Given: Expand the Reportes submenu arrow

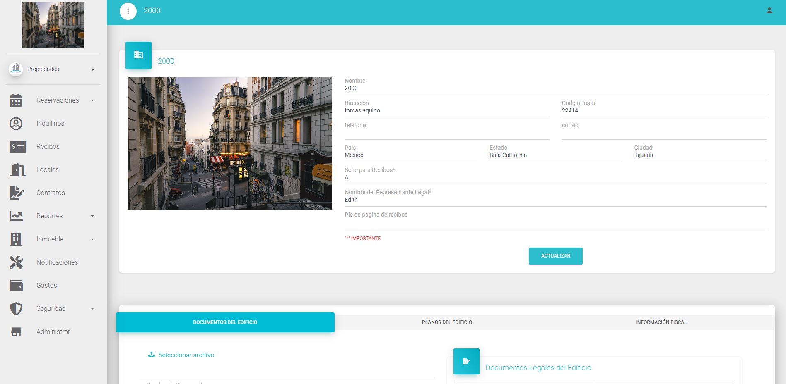Looking at the screenshot, I should pos(92,216).
